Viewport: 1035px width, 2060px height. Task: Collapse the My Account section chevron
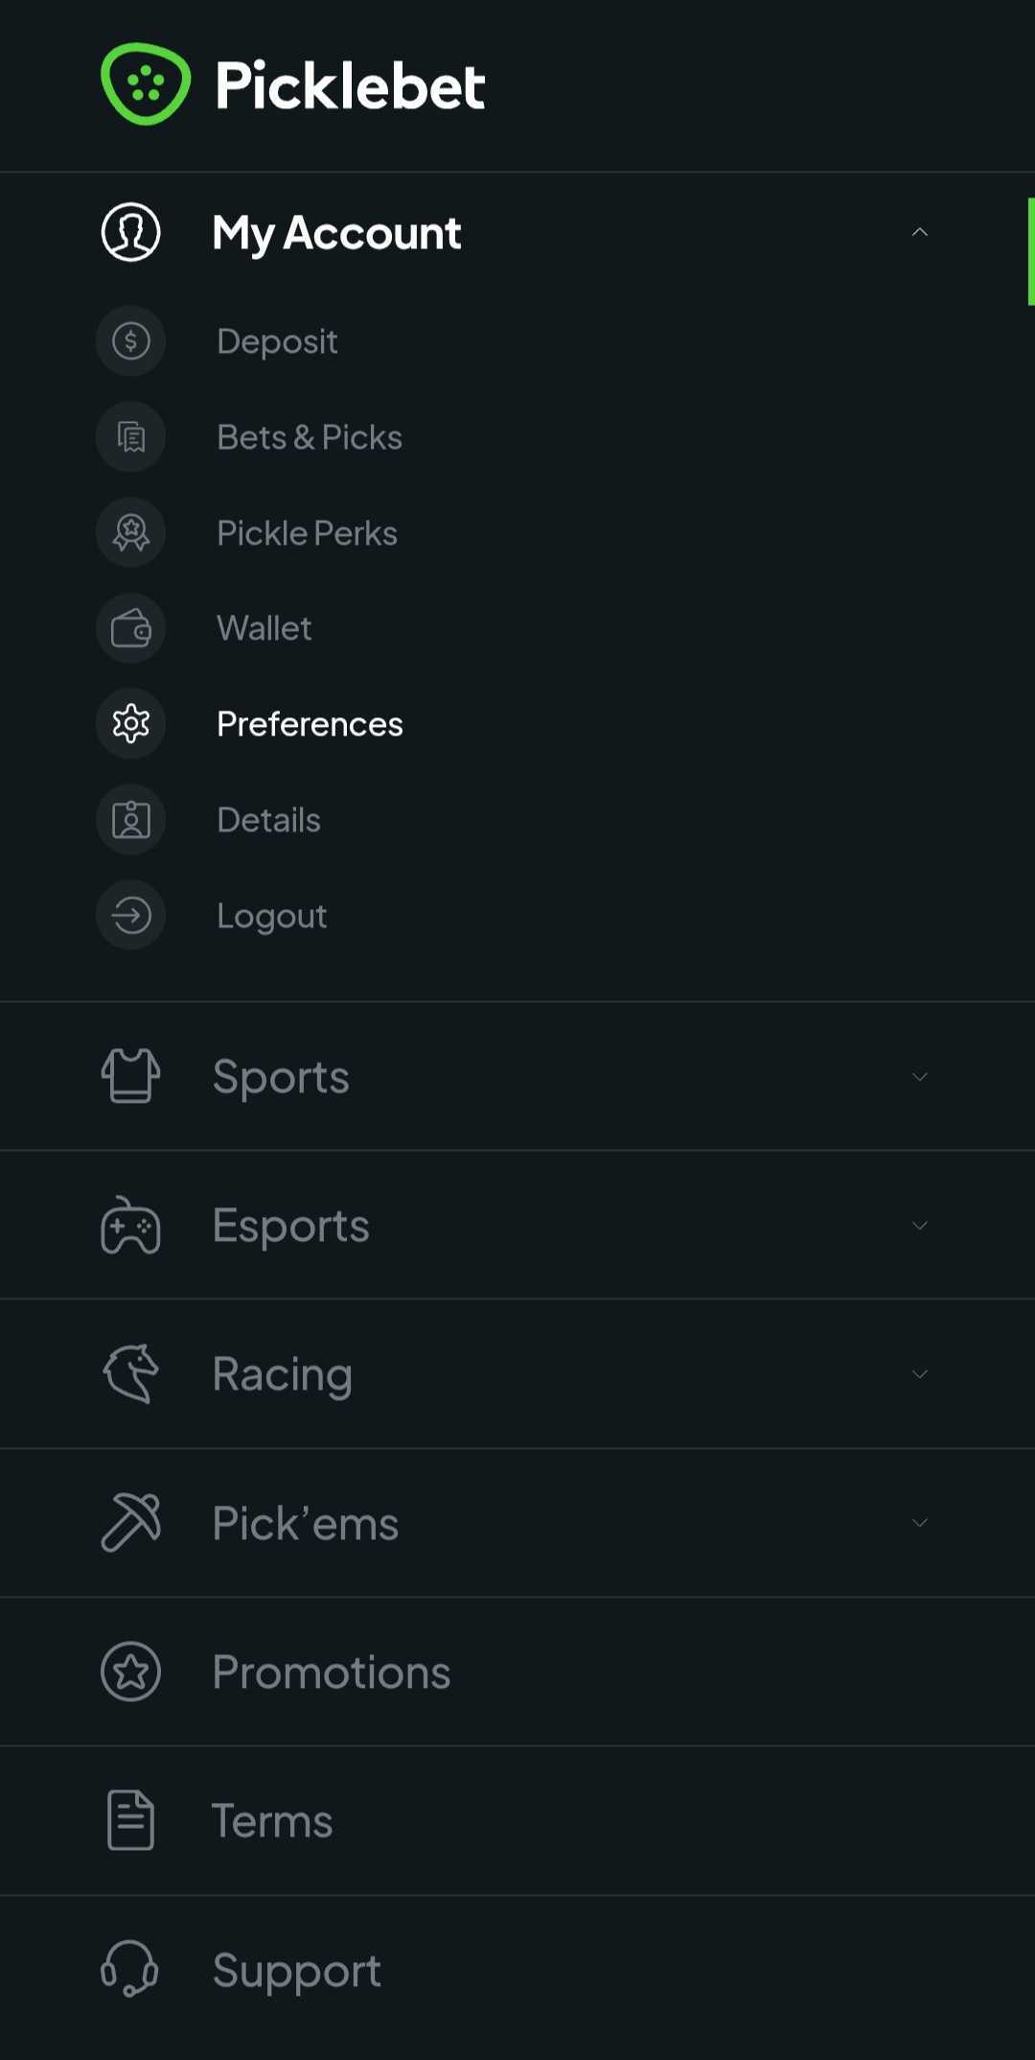pos(919,232)
